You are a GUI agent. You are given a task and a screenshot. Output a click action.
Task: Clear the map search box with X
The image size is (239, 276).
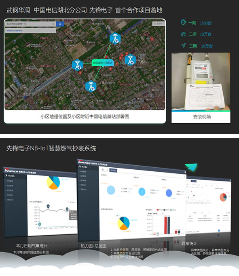click(53, 24)
